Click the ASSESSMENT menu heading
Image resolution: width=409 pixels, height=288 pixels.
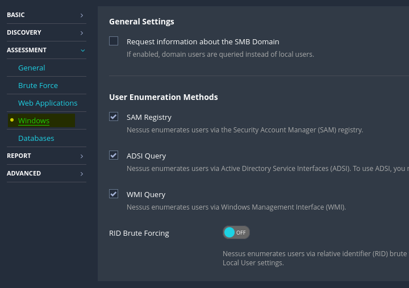[x=27, y=50]
